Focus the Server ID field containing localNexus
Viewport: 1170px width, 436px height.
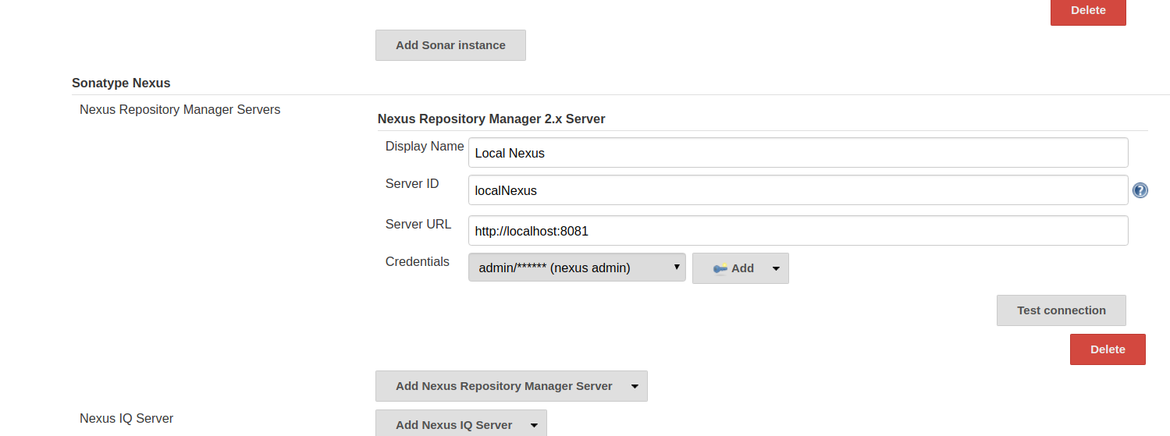pyautogui.click(x=798, y=190)
